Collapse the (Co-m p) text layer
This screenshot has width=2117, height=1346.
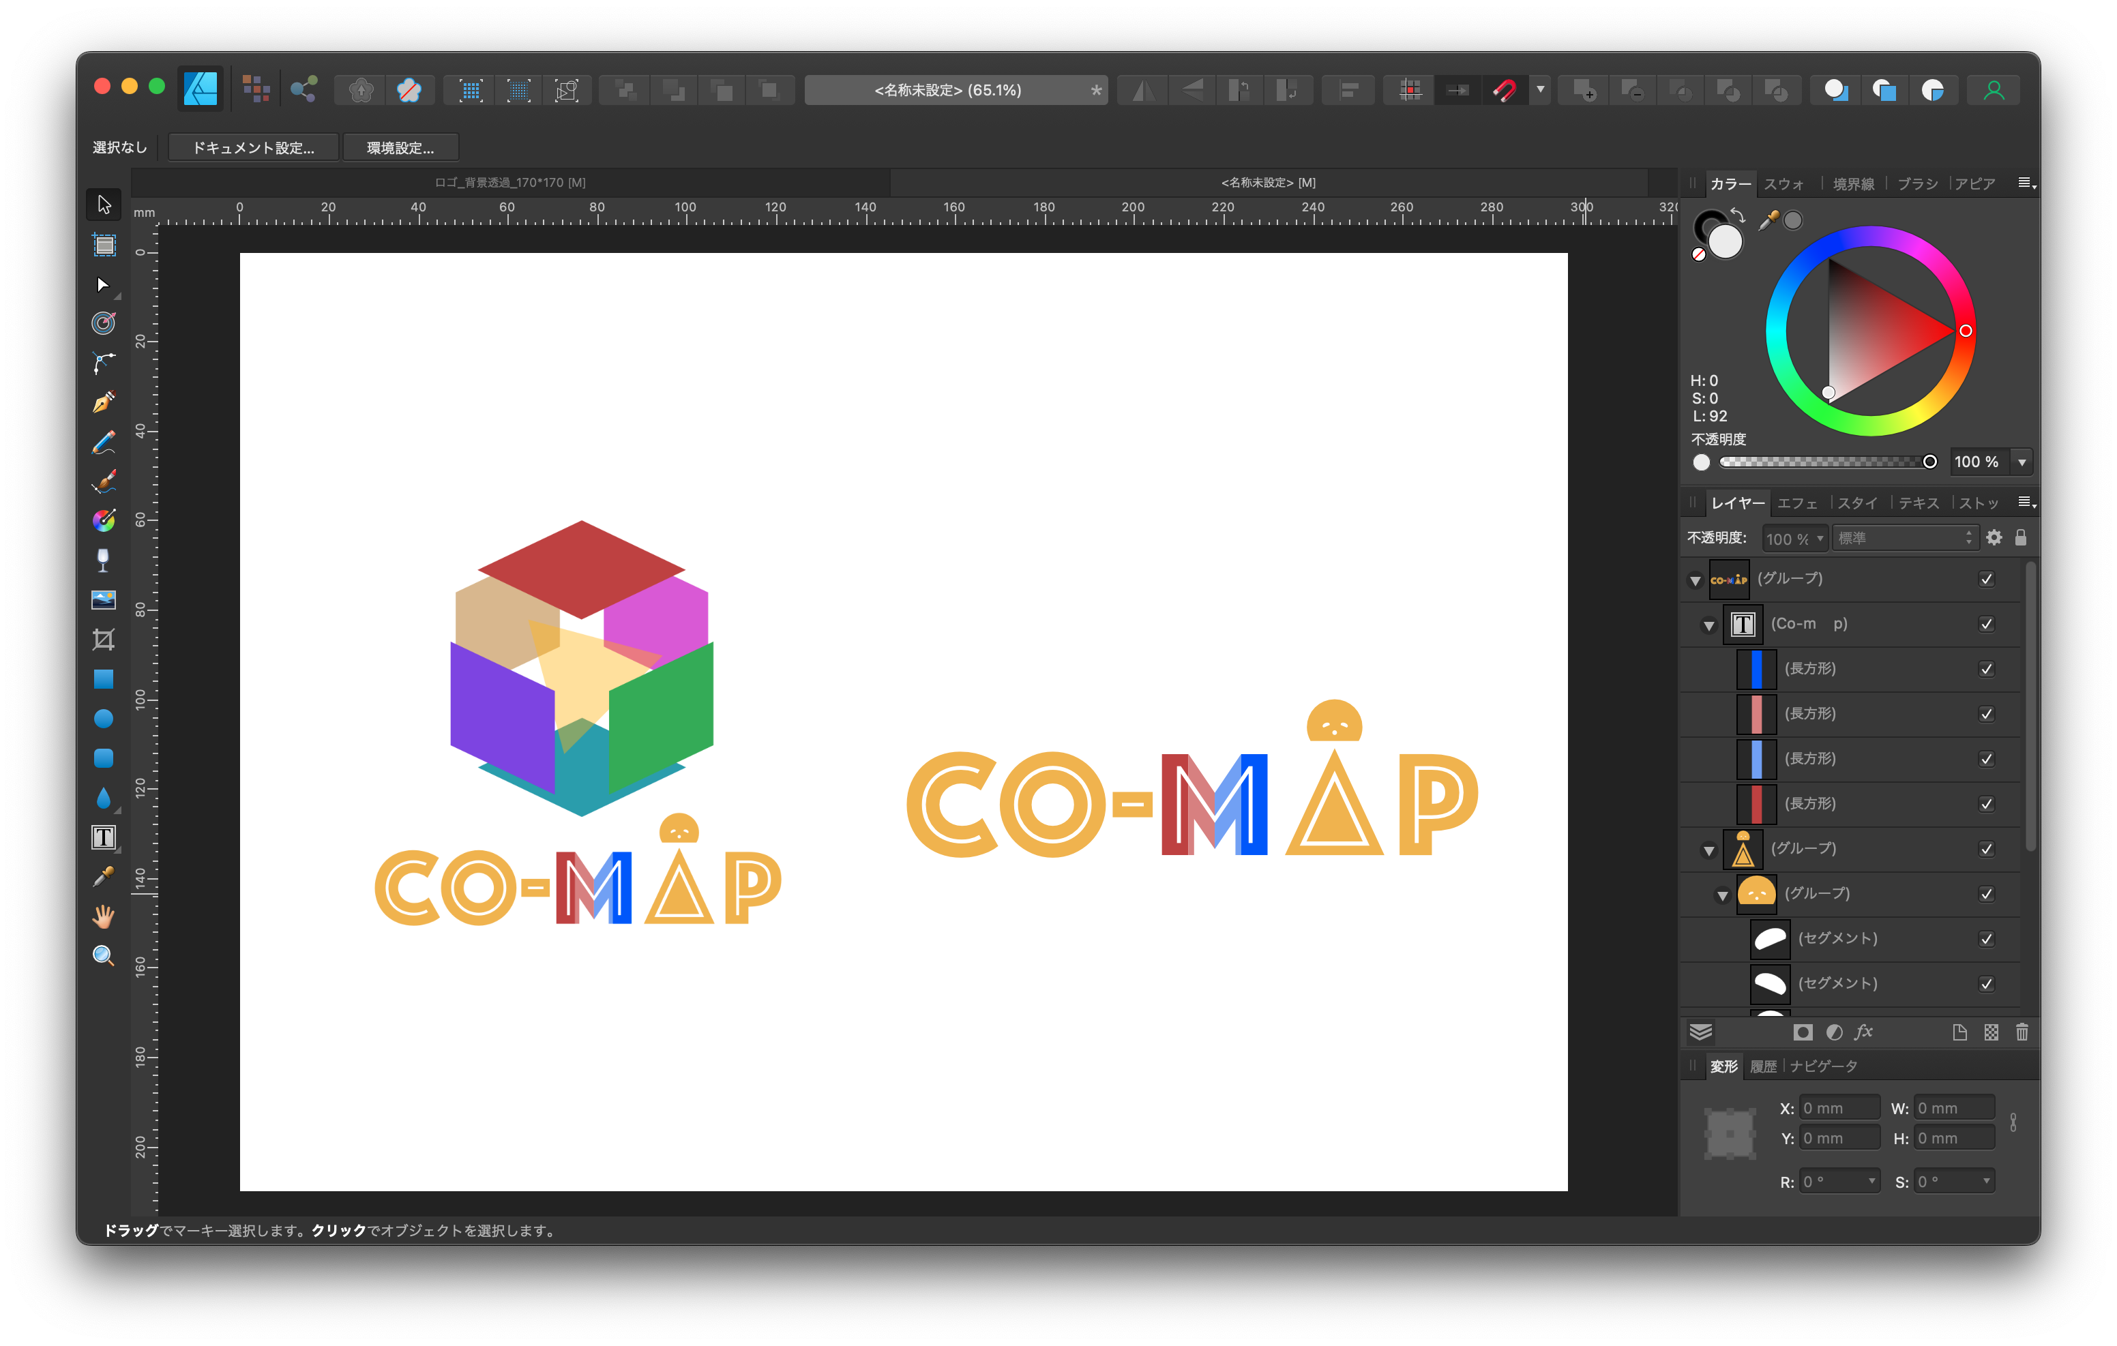coord(1708,625)
